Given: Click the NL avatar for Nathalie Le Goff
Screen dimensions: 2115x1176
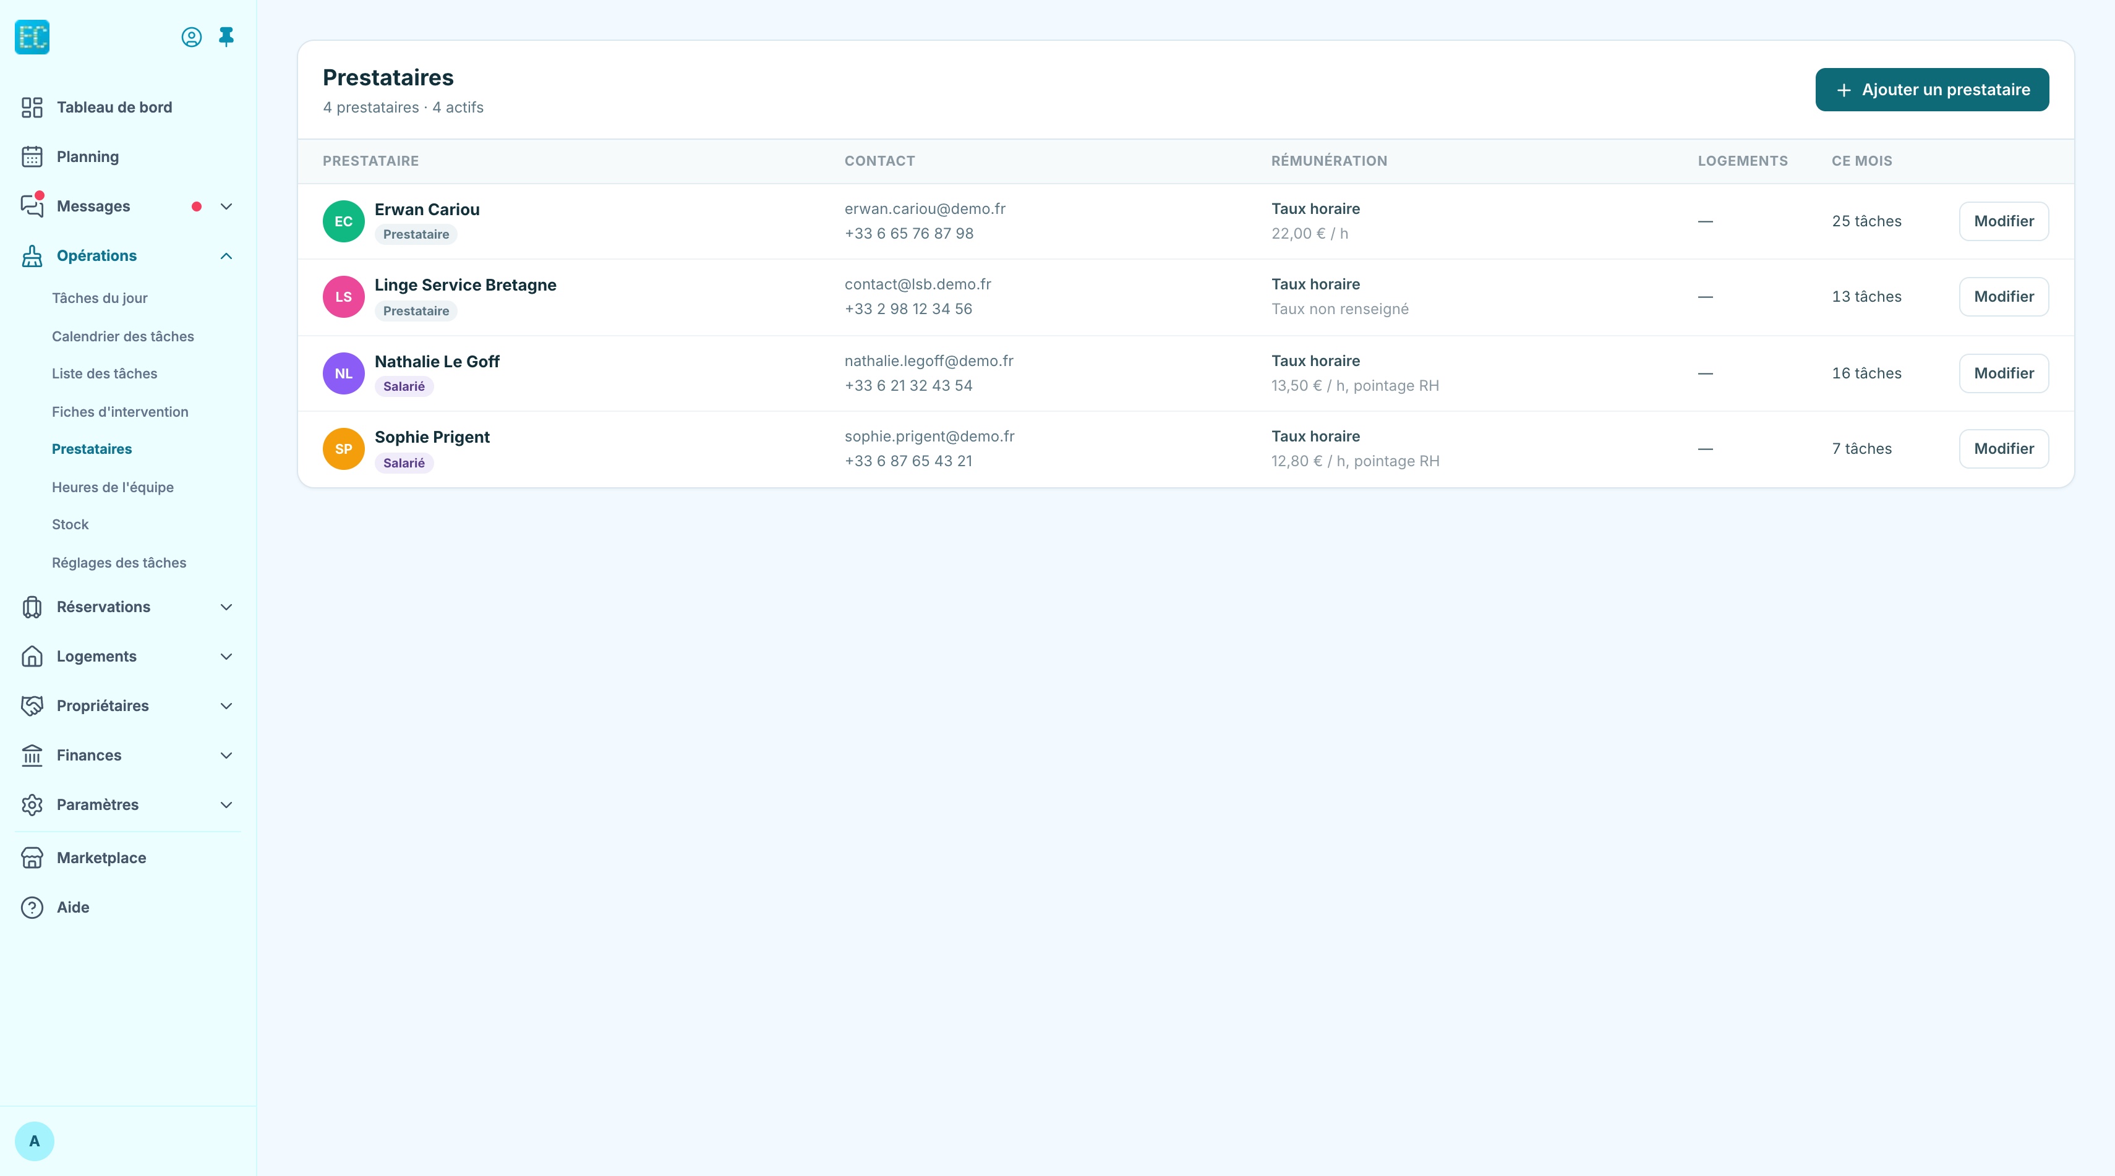Looking at the screenshot, I should [x=343, y=373].
